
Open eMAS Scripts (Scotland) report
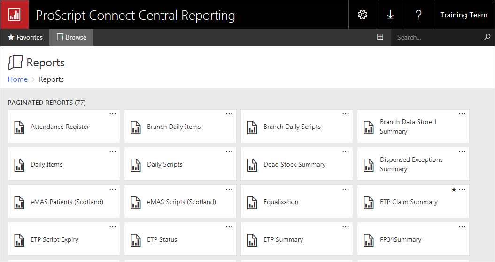coord(180,201)
